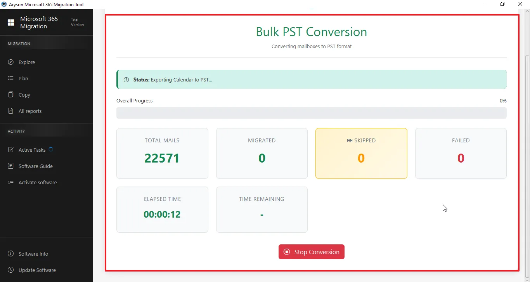Screen dimensions: 530x282
Task: Click the Overall Progress bar
Action: pos(311,113)
